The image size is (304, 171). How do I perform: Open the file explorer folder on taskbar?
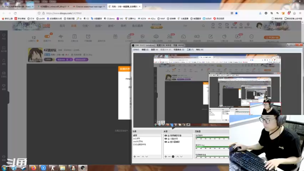pyautogui.click(x=63, y=168)
